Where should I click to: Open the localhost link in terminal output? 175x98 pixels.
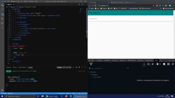(26, 79)
